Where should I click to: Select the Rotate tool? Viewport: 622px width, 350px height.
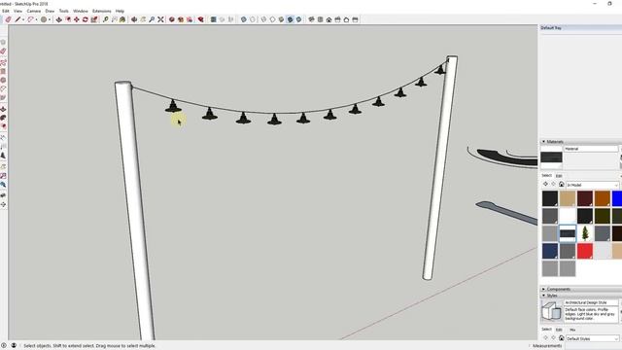pos(85,19)
